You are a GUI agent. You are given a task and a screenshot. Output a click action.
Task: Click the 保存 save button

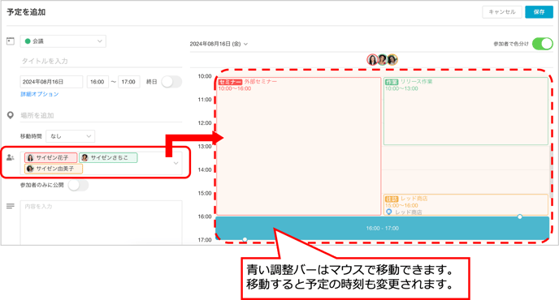(x=539, y=11)
